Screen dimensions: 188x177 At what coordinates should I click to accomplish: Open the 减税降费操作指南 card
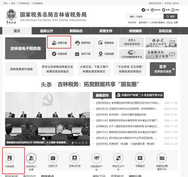pos(21,69)
